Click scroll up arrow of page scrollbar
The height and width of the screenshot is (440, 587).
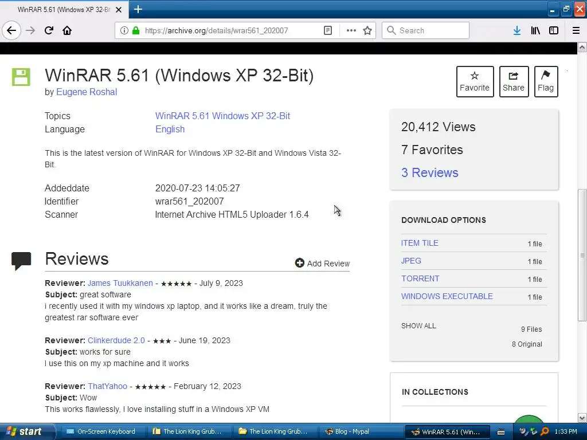click(x=582, y=47)
